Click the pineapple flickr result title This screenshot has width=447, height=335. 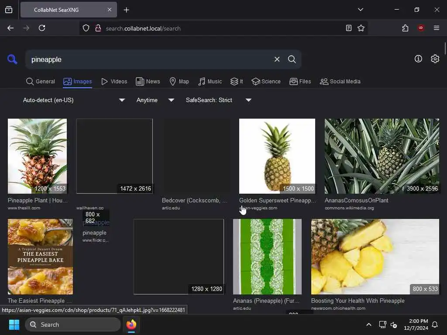click(94, 233)
